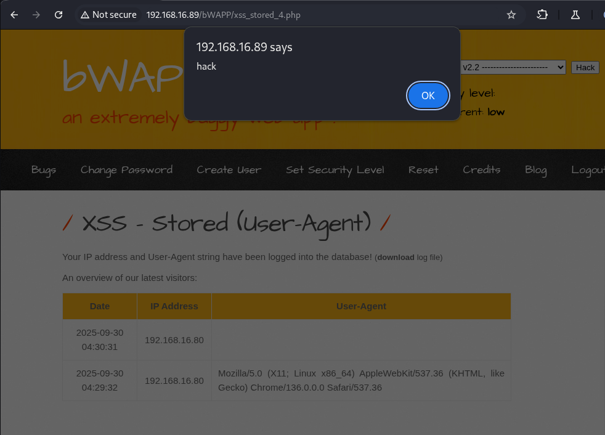The height and width of the screenshot is (435, 605).
Task: Open the Bugs menu item
Action: point(44,170)
